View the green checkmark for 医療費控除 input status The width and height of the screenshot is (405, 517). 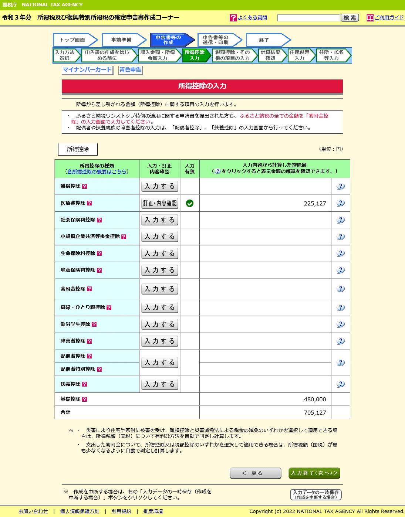point(189,203)
